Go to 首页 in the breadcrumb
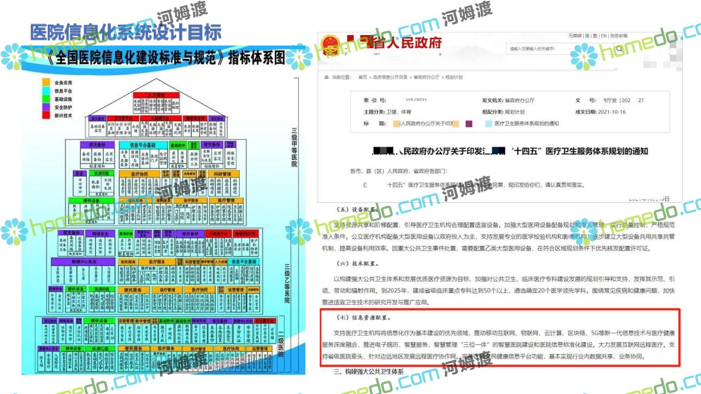 click(x=363, y=77)
